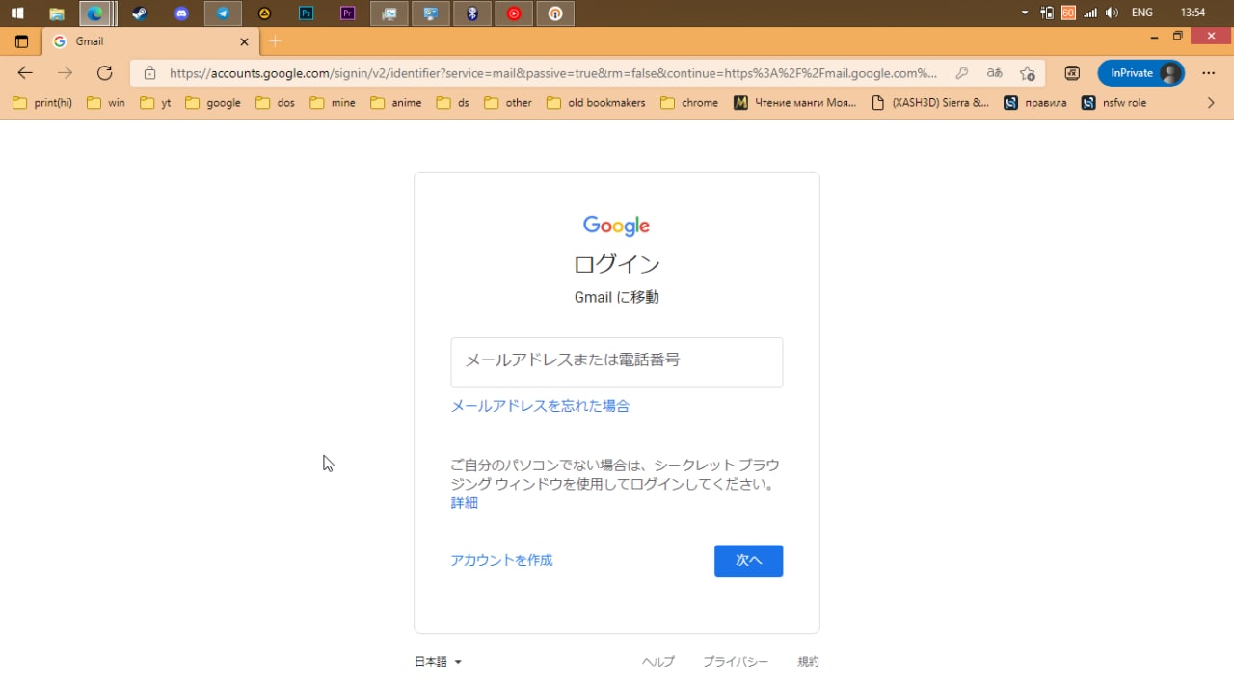1234x693 pixels.
Task: Refresh the current page
Action: click(x=105, y=73)
